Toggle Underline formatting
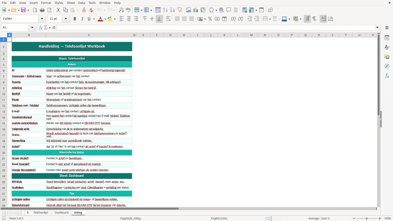Viewport: 393px width, 221px height. (x=89, y=19)
